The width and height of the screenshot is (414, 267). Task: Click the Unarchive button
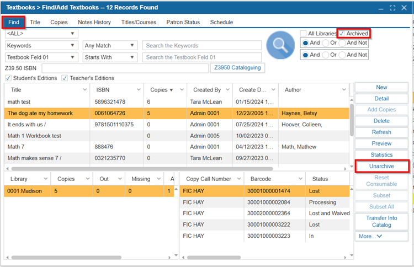coord(381,166)
